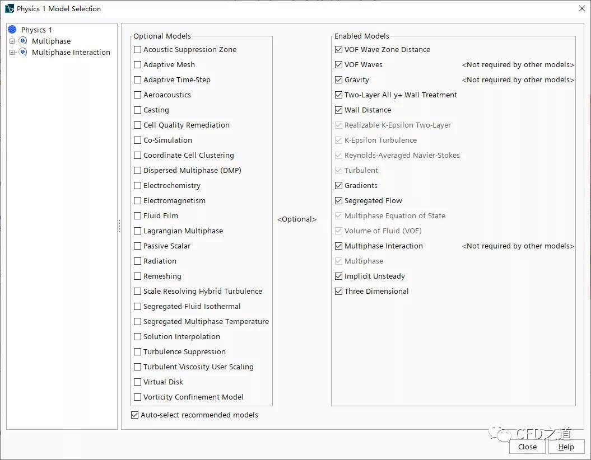Click the Close button
The image size is (591, 460).
tap(527, 447)
